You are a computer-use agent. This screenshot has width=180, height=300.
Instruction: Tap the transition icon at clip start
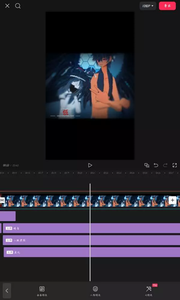tap(2, 200)
